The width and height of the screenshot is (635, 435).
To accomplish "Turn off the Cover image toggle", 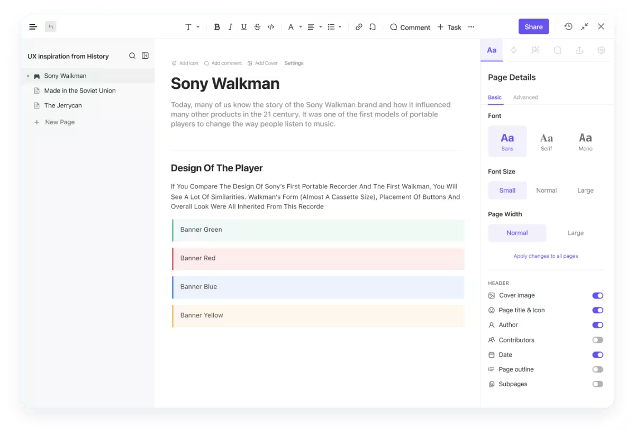I will (597, 296).
